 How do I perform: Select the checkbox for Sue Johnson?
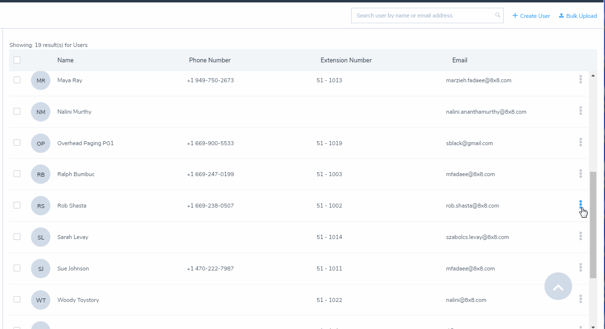[x=17, y=268]
